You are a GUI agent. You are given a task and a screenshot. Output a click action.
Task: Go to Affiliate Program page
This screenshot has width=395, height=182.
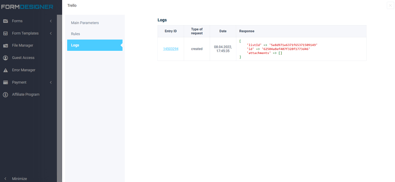point(26,95)
